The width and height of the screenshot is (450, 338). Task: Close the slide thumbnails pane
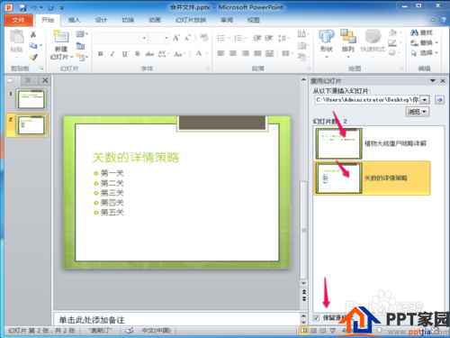tap(45, 80)
